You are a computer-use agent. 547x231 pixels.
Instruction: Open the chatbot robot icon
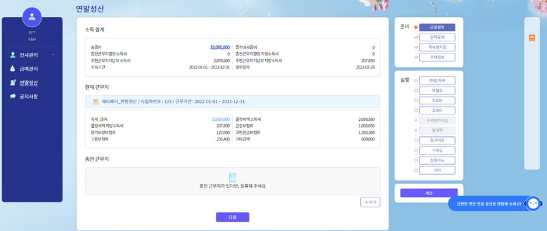(533, 204)
